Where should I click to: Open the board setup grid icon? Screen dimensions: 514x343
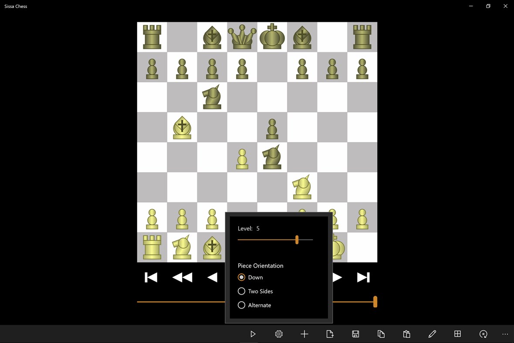click(458, 334)
